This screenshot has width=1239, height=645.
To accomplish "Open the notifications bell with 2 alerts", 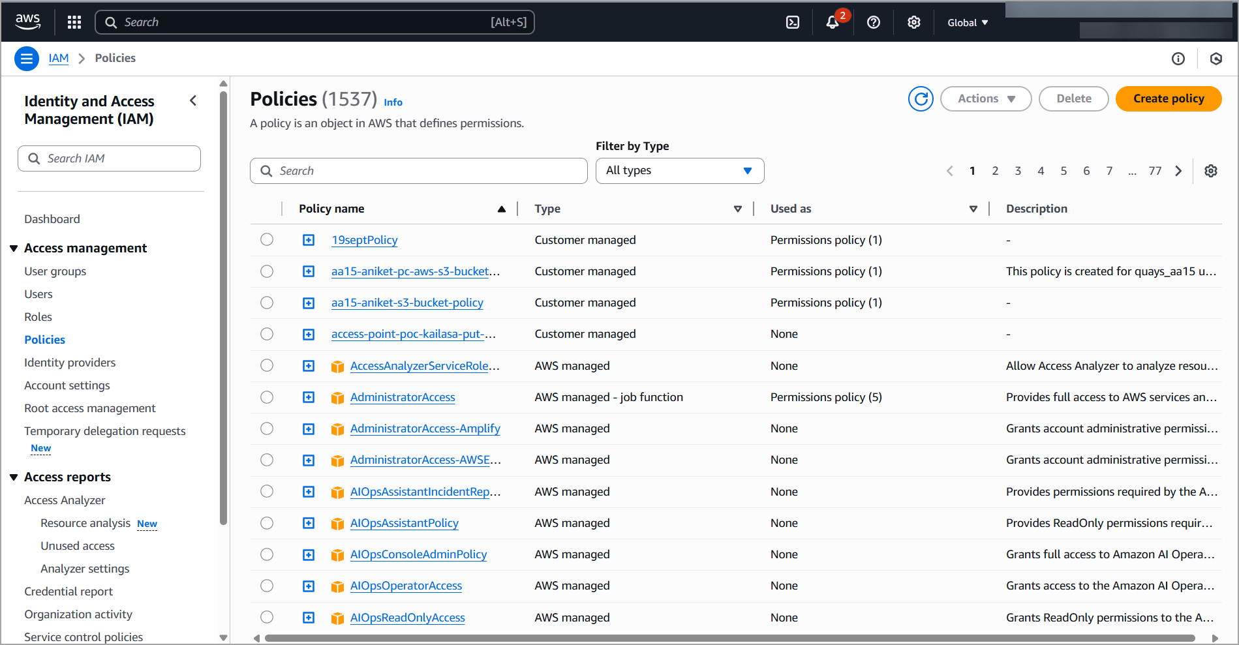I will (831, 22).
